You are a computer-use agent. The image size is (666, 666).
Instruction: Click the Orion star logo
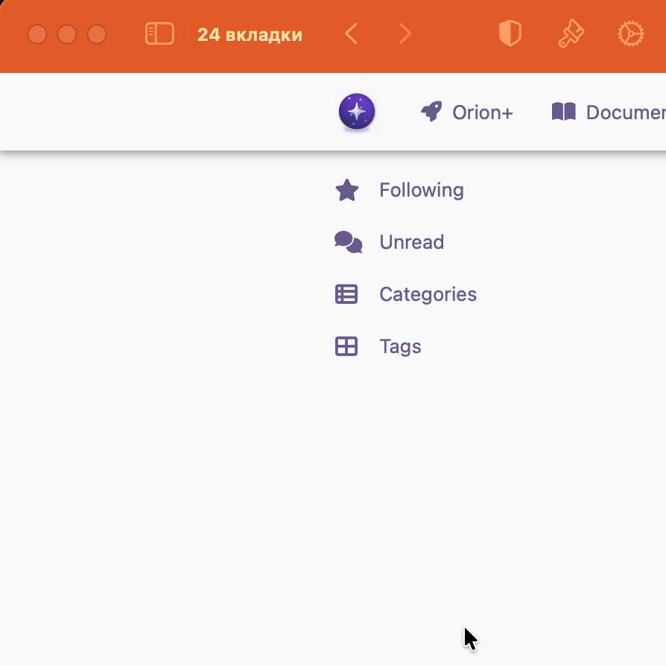(x=357, y=112)
